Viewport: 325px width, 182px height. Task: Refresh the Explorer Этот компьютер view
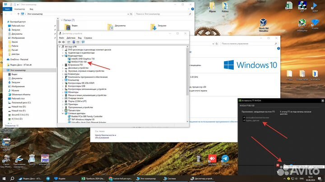click(x=131, y=14)
